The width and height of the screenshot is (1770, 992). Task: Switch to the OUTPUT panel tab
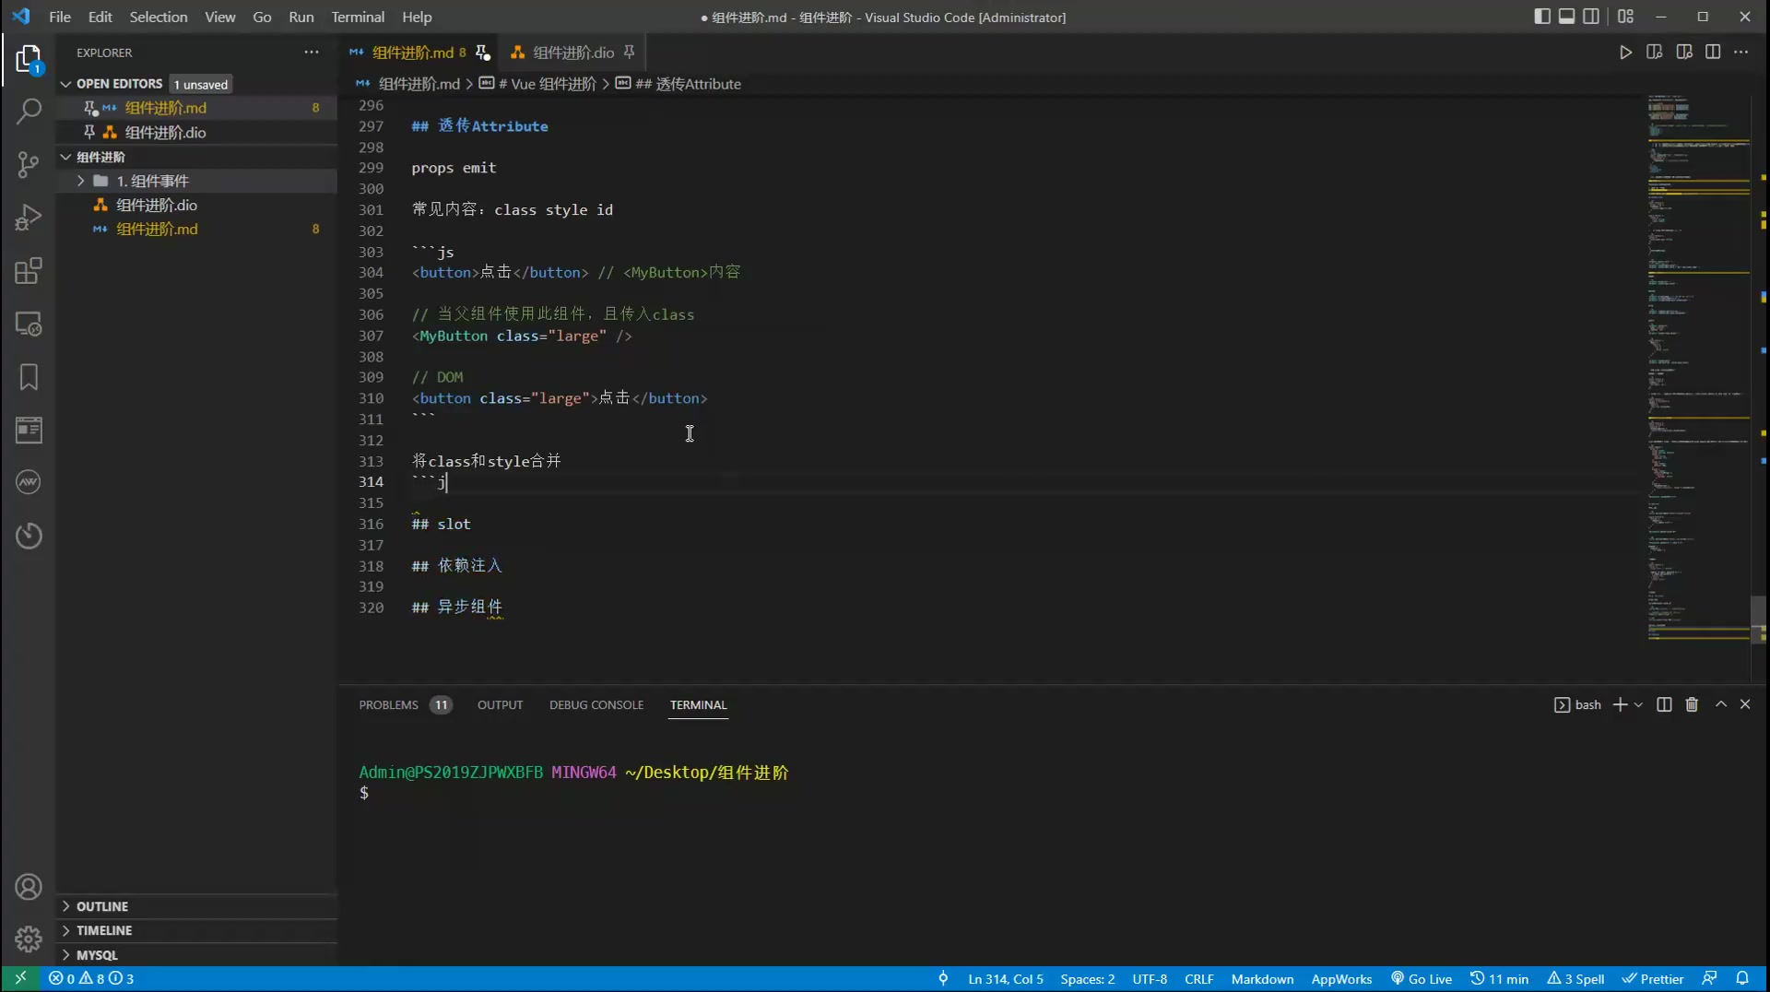(500, 704)
